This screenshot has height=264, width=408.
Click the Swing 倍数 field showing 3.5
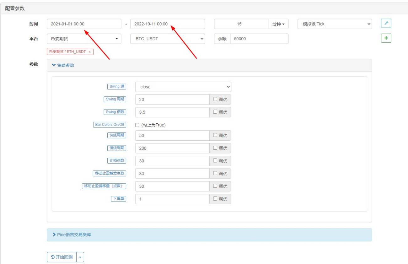[x=172, y=112]
